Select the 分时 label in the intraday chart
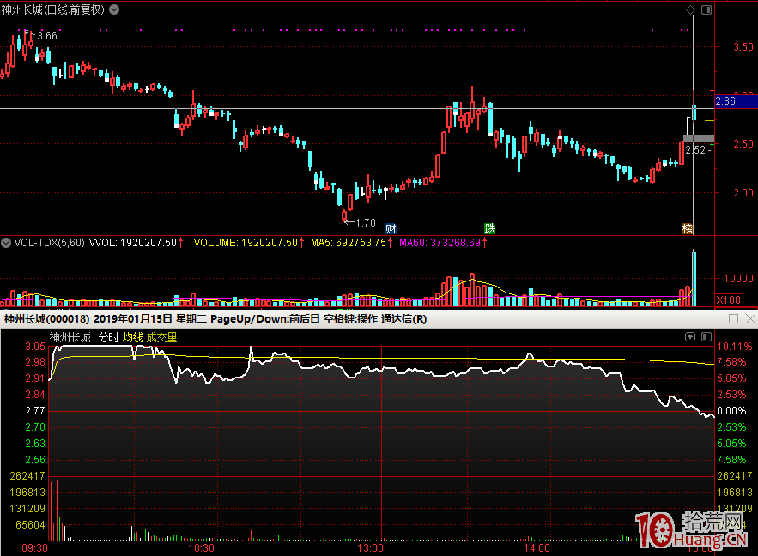The height and width of the screenshot is (556, 758). pos(108,337)
